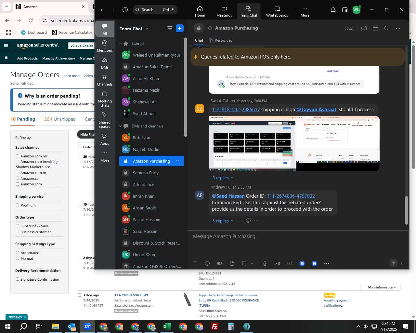The width and height of the screenshot is (416, 333).
Task: Click the @Tayyab Ashraaf mention
Action: (316, 109)
